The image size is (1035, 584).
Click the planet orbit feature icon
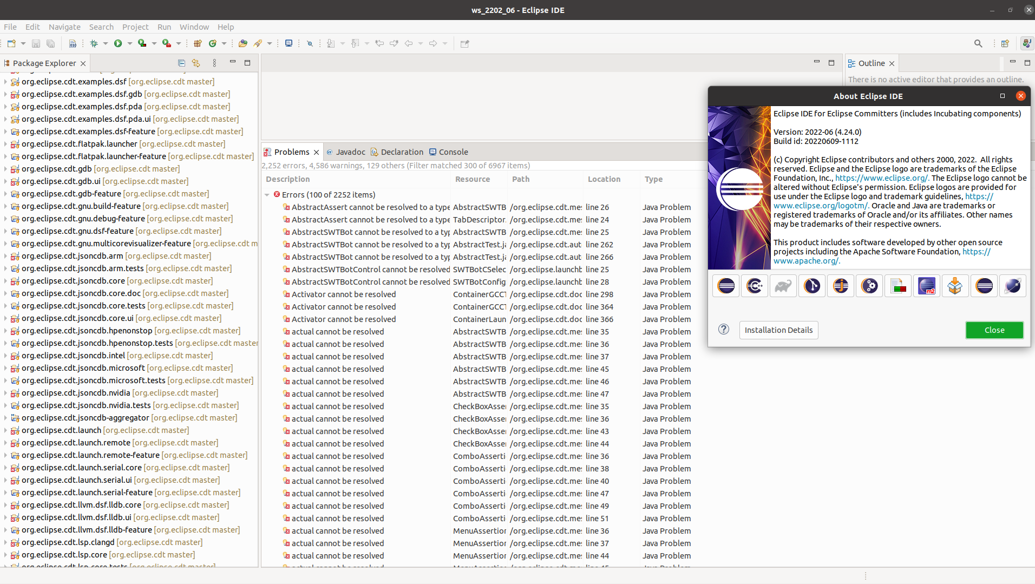(1012, 286)
